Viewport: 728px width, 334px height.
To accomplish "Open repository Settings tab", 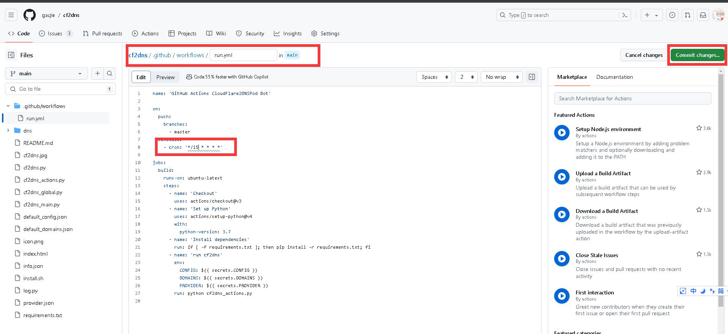I will pyautogui.click(x=325, y=33).
